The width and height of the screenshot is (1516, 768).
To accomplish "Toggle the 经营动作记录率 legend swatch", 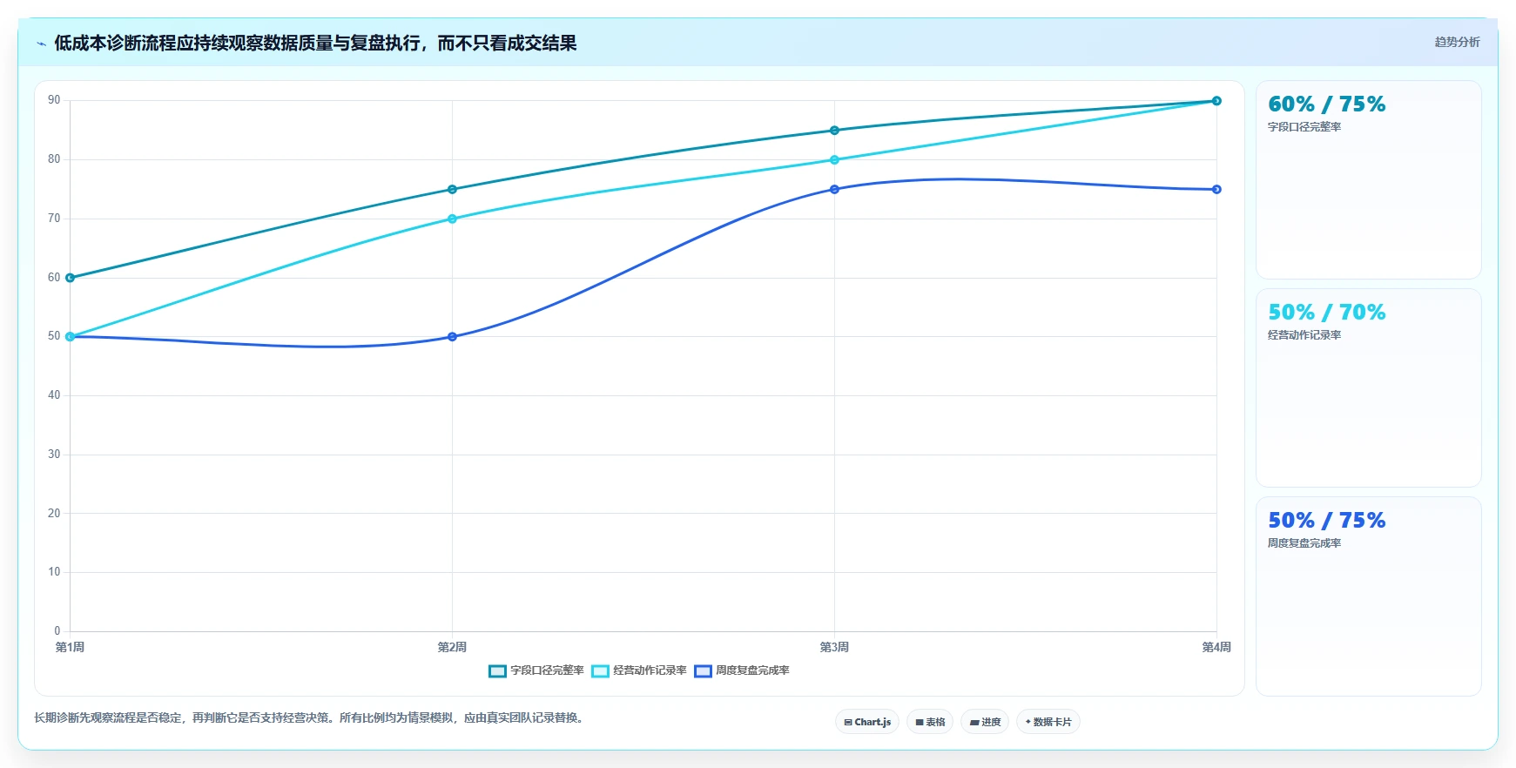I will [600, 671].
